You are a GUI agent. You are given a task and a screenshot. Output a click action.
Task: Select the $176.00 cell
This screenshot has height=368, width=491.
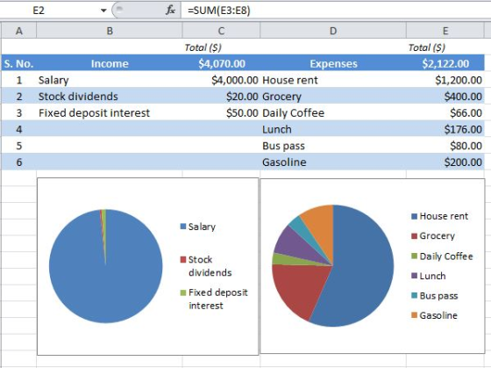pos(445,129)
